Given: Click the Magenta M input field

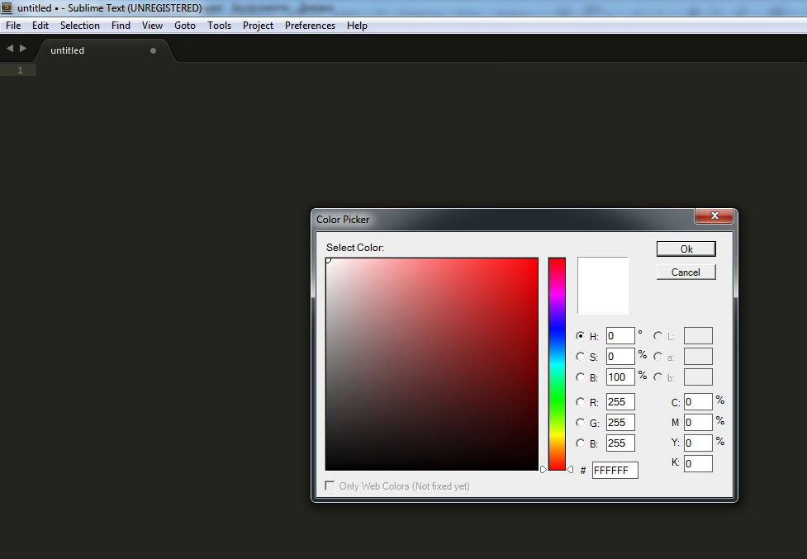Looking at the screenshot, I should click(x=698, y=422).
